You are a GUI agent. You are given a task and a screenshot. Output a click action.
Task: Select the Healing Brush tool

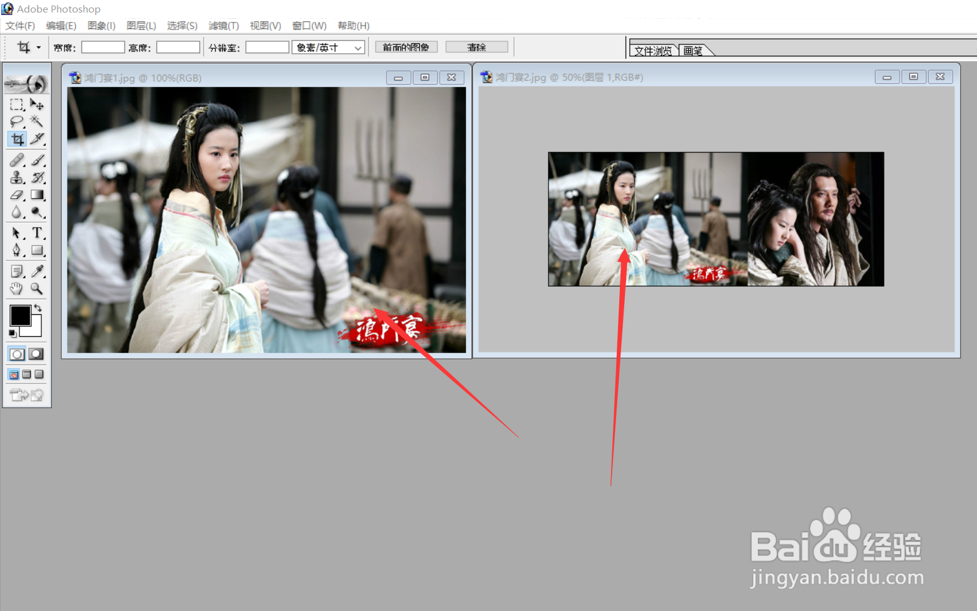[x=17, y=160]
